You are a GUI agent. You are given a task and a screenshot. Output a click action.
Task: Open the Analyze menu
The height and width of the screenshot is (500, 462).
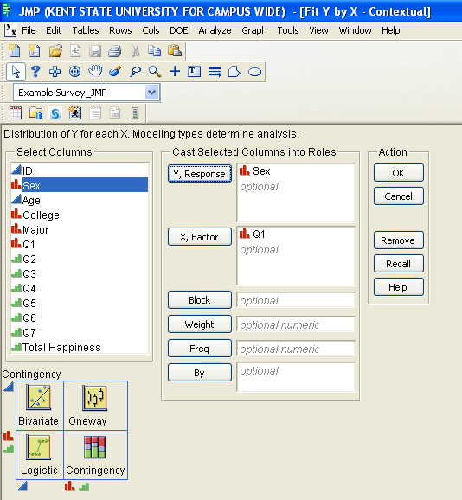pyautogui.click(x=215, y=30)
